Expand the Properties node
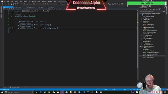The width and height of the screenshot is (168, 94). [142, 20]
